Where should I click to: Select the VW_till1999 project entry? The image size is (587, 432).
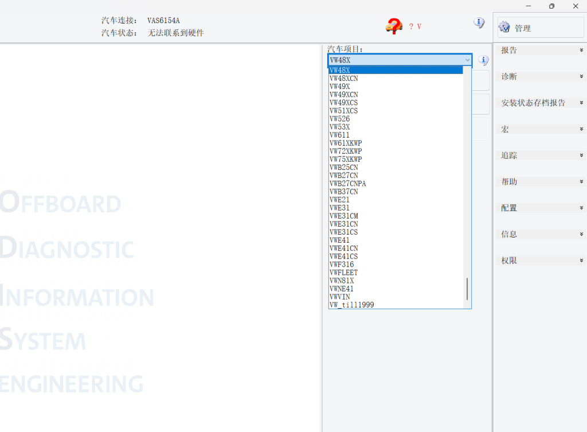pos(351,305)
